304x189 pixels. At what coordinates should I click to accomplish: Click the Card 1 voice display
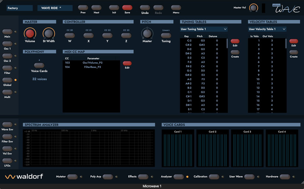[178, 149]
